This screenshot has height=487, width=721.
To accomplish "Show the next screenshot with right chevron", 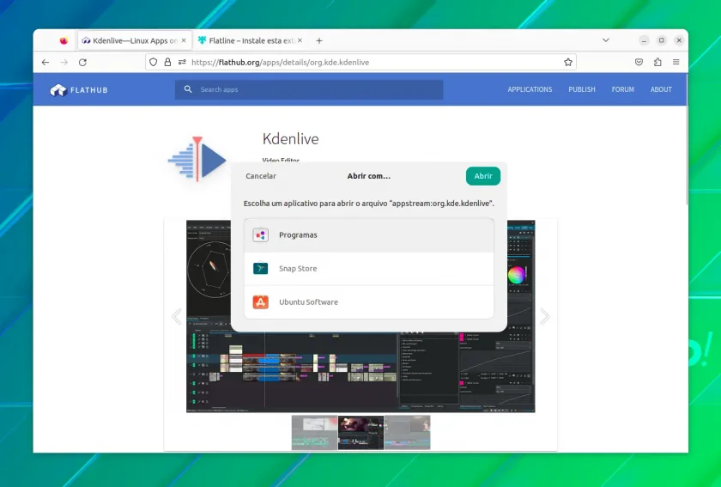I will click(x=544, y=316).
